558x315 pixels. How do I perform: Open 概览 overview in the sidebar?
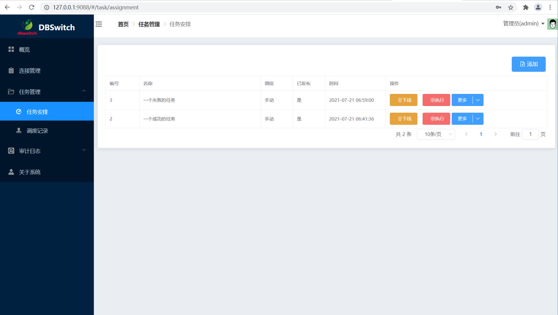click(x=24, y=50)
